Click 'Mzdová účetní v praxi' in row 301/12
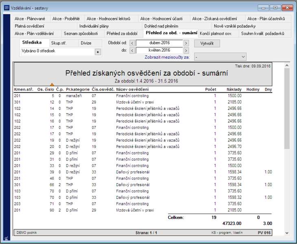 click(x=135, y=102)
